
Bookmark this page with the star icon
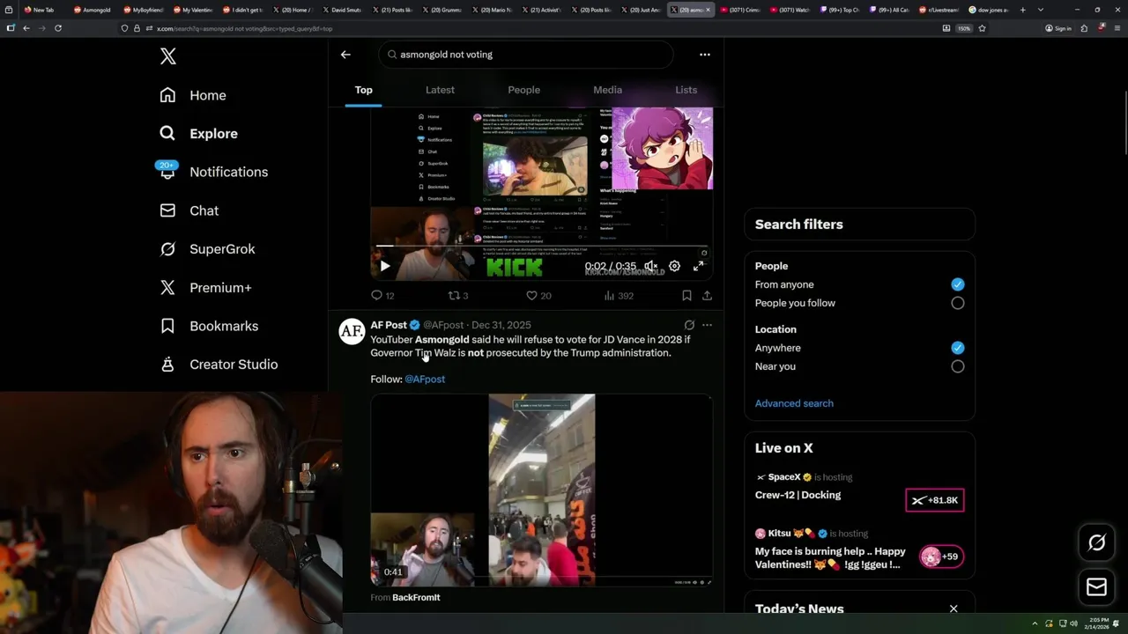tap(982, 28)
